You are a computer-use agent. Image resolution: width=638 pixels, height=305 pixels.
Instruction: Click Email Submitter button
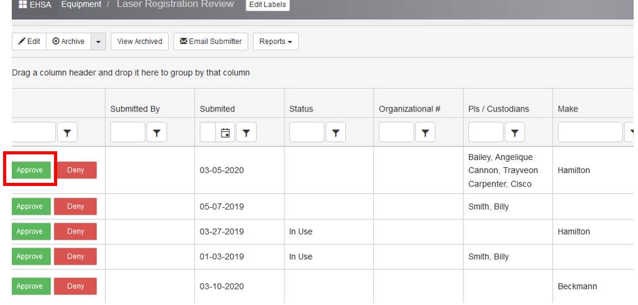pos(211,42)
